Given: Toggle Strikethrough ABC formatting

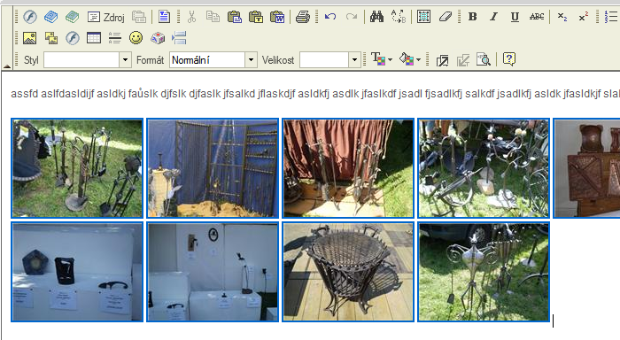Looking at the screenshot, I should click(537, 17).
